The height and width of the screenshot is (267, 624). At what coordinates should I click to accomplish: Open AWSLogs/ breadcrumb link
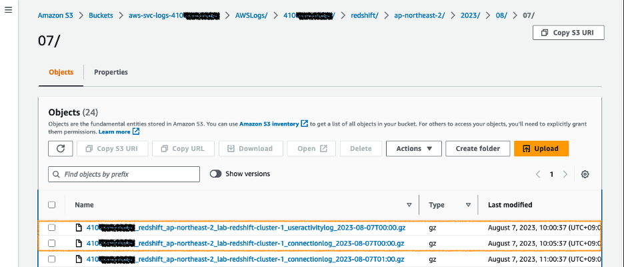coord(251,15)
